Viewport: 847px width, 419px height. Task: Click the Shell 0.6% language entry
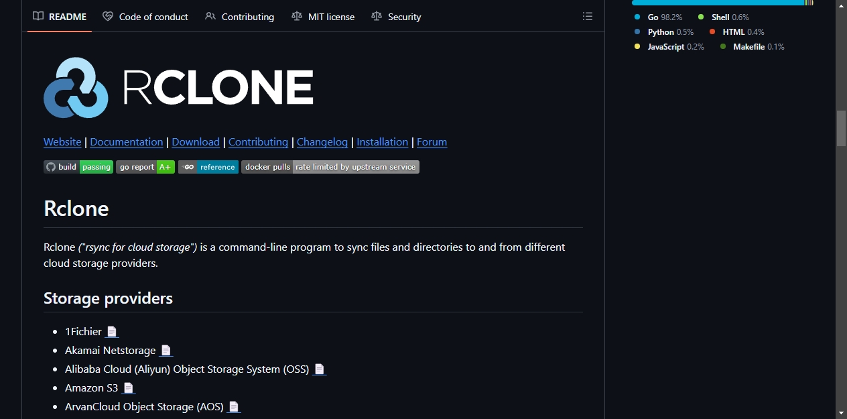click(724, 17)
